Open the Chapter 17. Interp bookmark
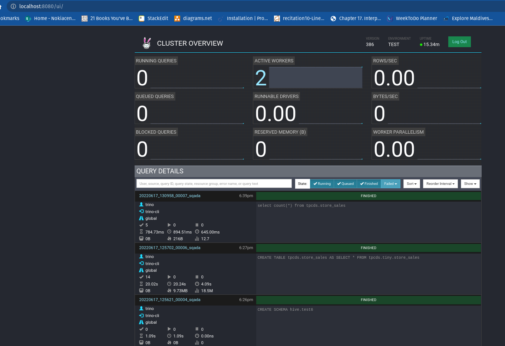Image resolution: width=505 pixels, height=346 pixels. click(x=356, y=18)
